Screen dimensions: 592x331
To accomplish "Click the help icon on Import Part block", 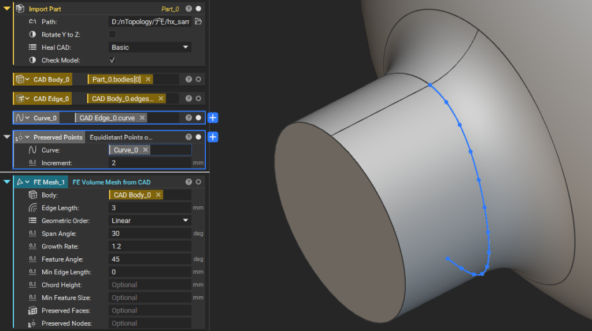I will [188, 9].
